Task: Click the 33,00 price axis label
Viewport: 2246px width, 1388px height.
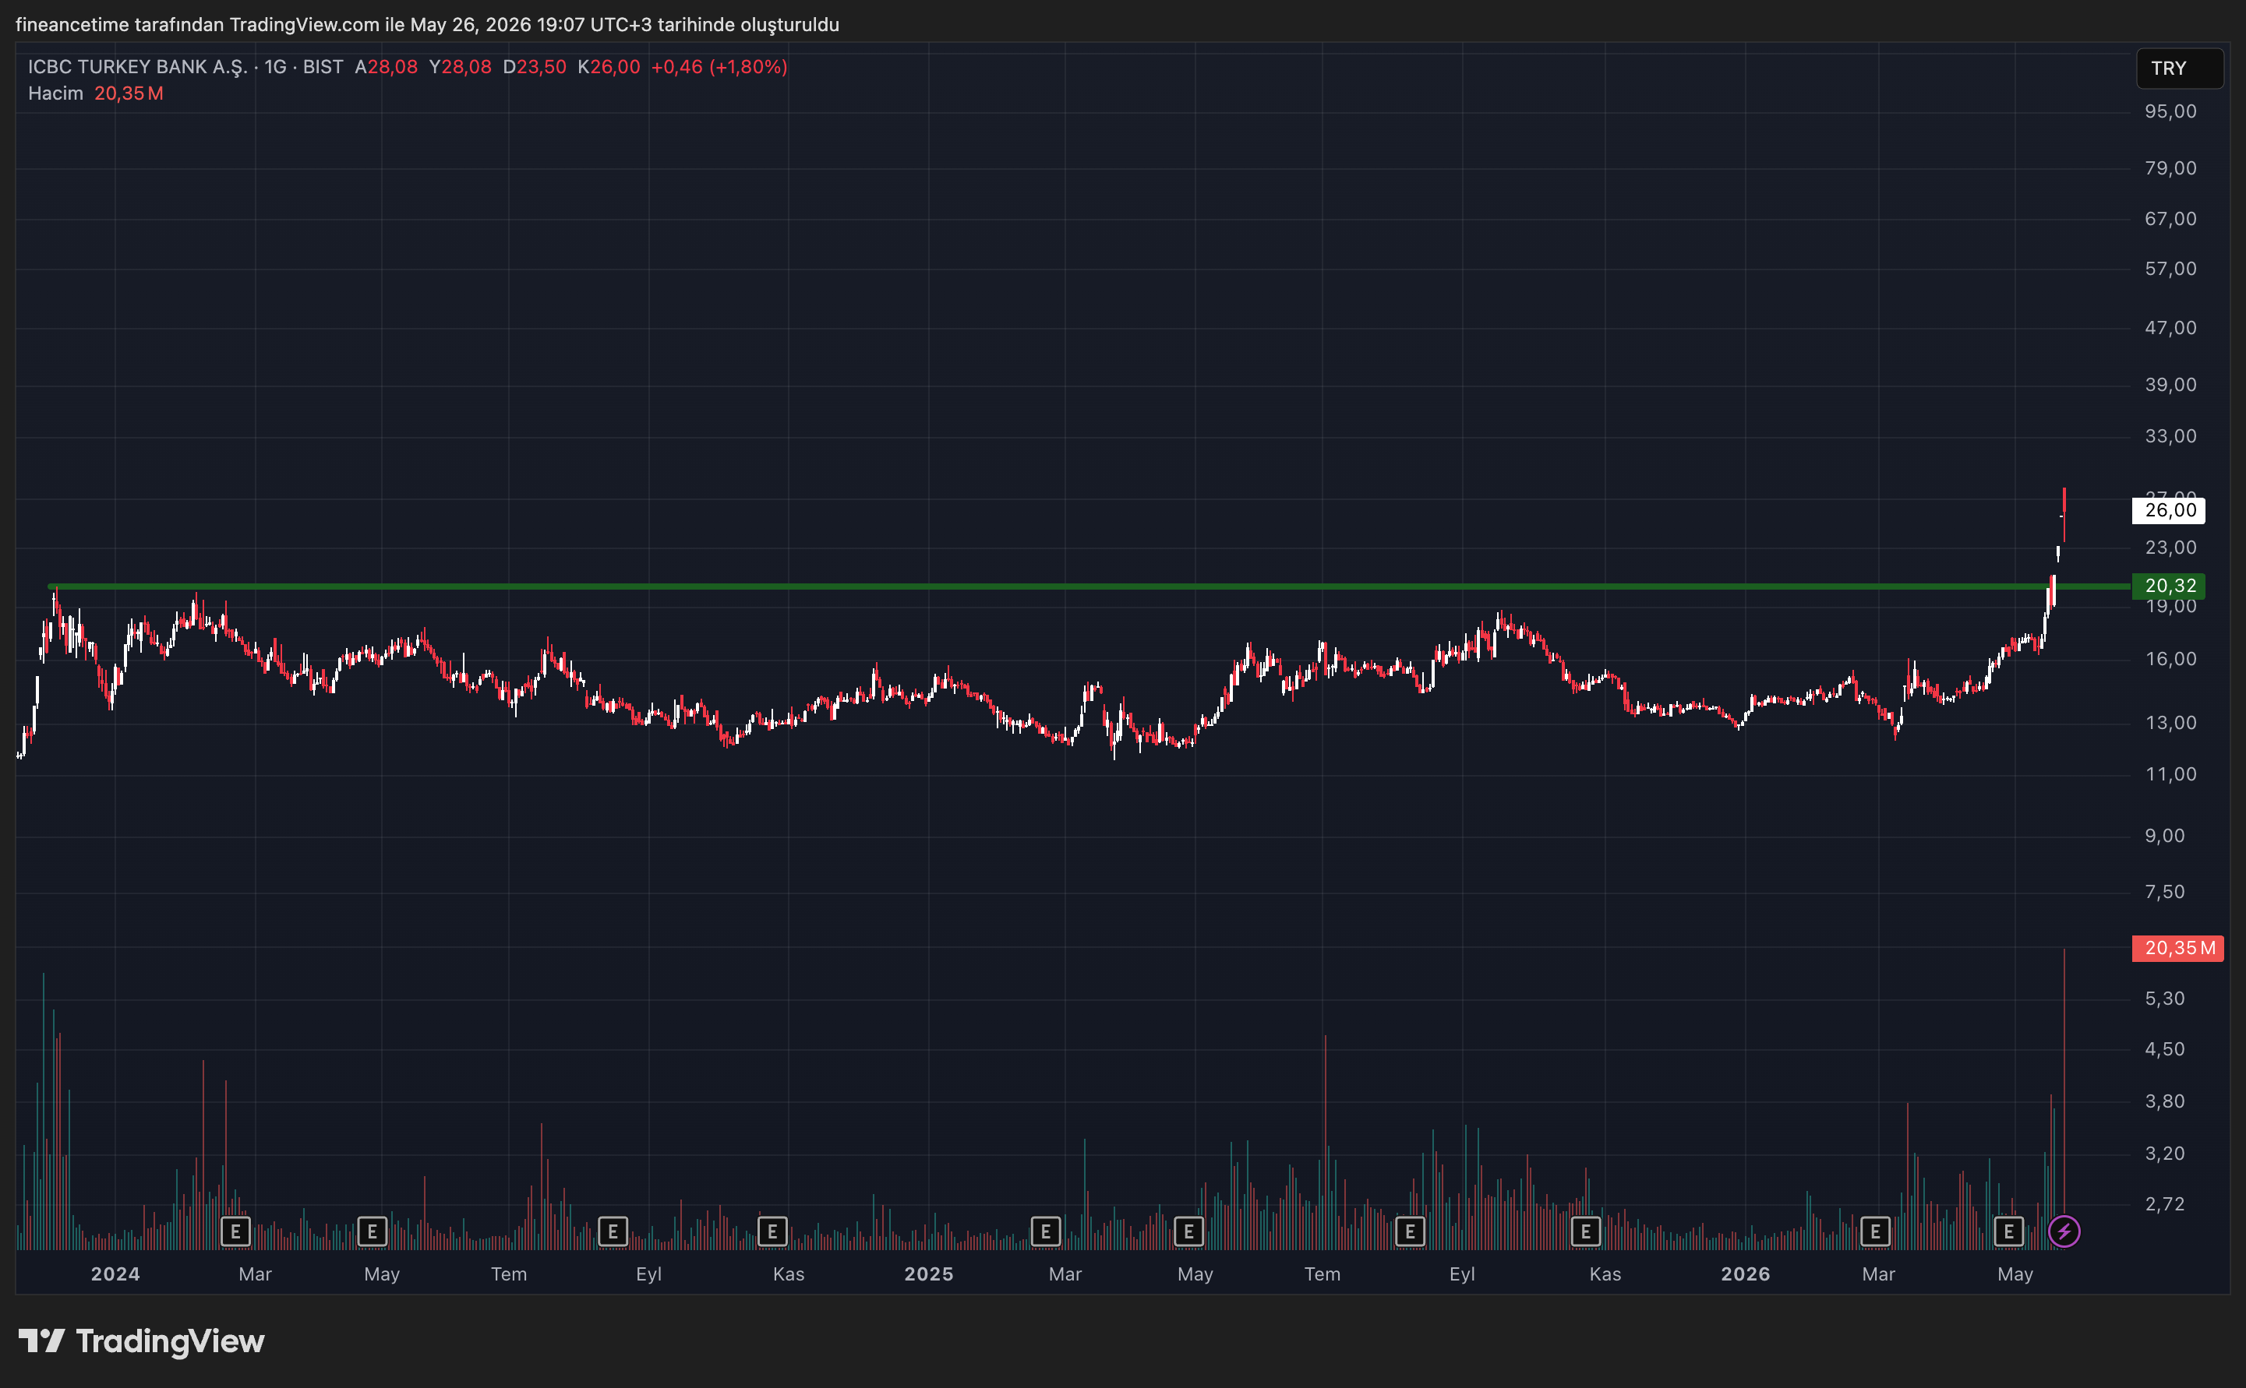Action: click(2170, 436)
